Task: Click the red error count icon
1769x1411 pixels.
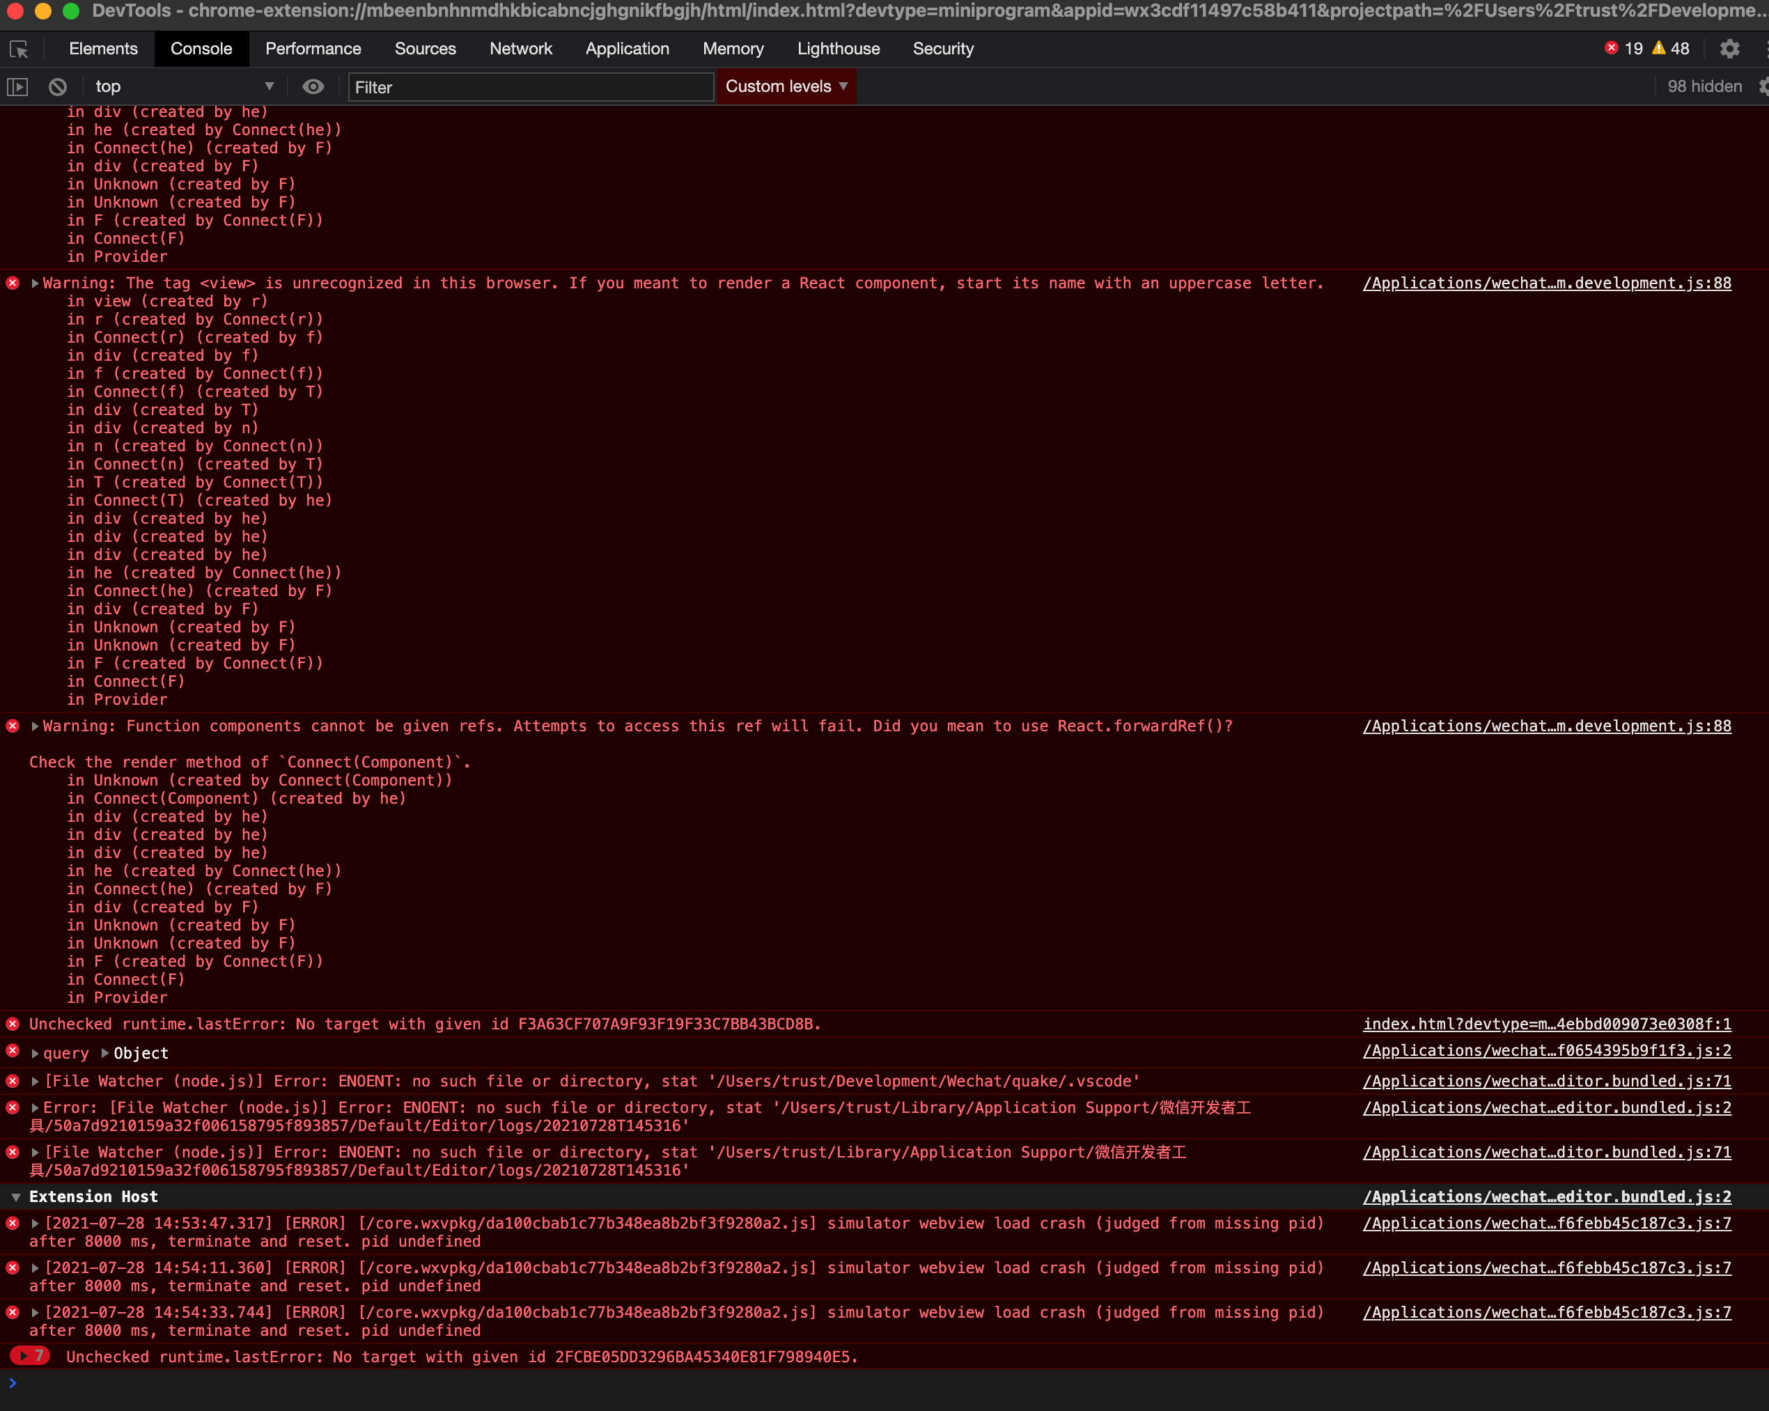Action: point(1612,48)
